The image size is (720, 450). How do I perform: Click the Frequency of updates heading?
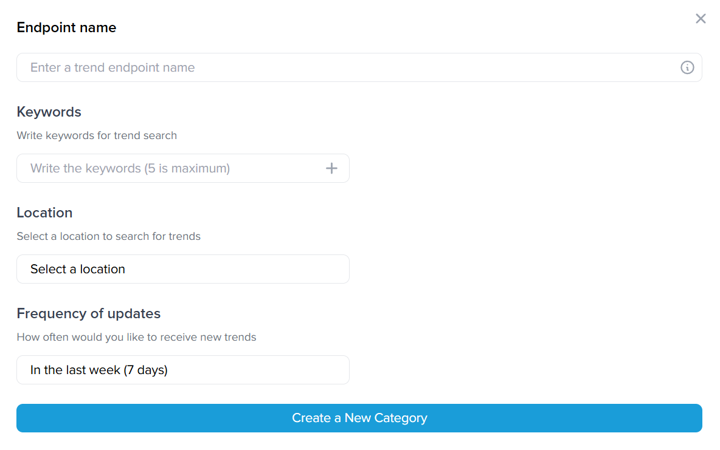pos(89,313)
